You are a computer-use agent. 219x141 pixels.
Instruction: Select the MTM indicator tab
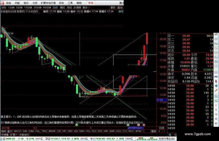coord(138,131)
